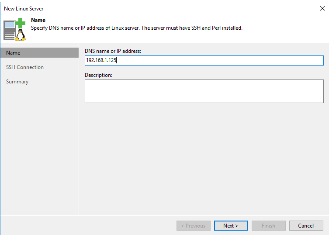Screen dimensions: 329x235
Task: Close the New Linux Server dialog
Action: pos(322,8)
